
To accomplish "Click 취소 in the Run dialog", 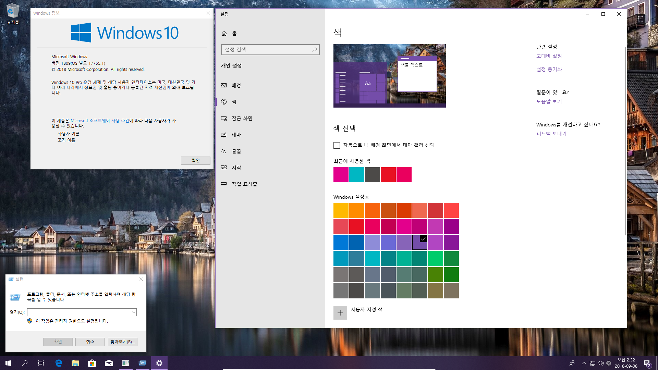I will (x=90, y=342).
